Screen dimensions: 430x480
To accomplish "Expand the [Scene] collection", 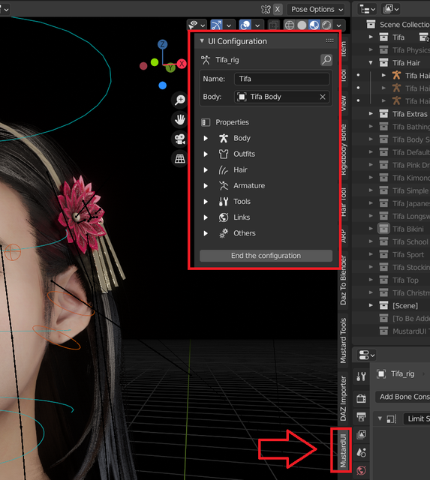I will coord(371,305).
